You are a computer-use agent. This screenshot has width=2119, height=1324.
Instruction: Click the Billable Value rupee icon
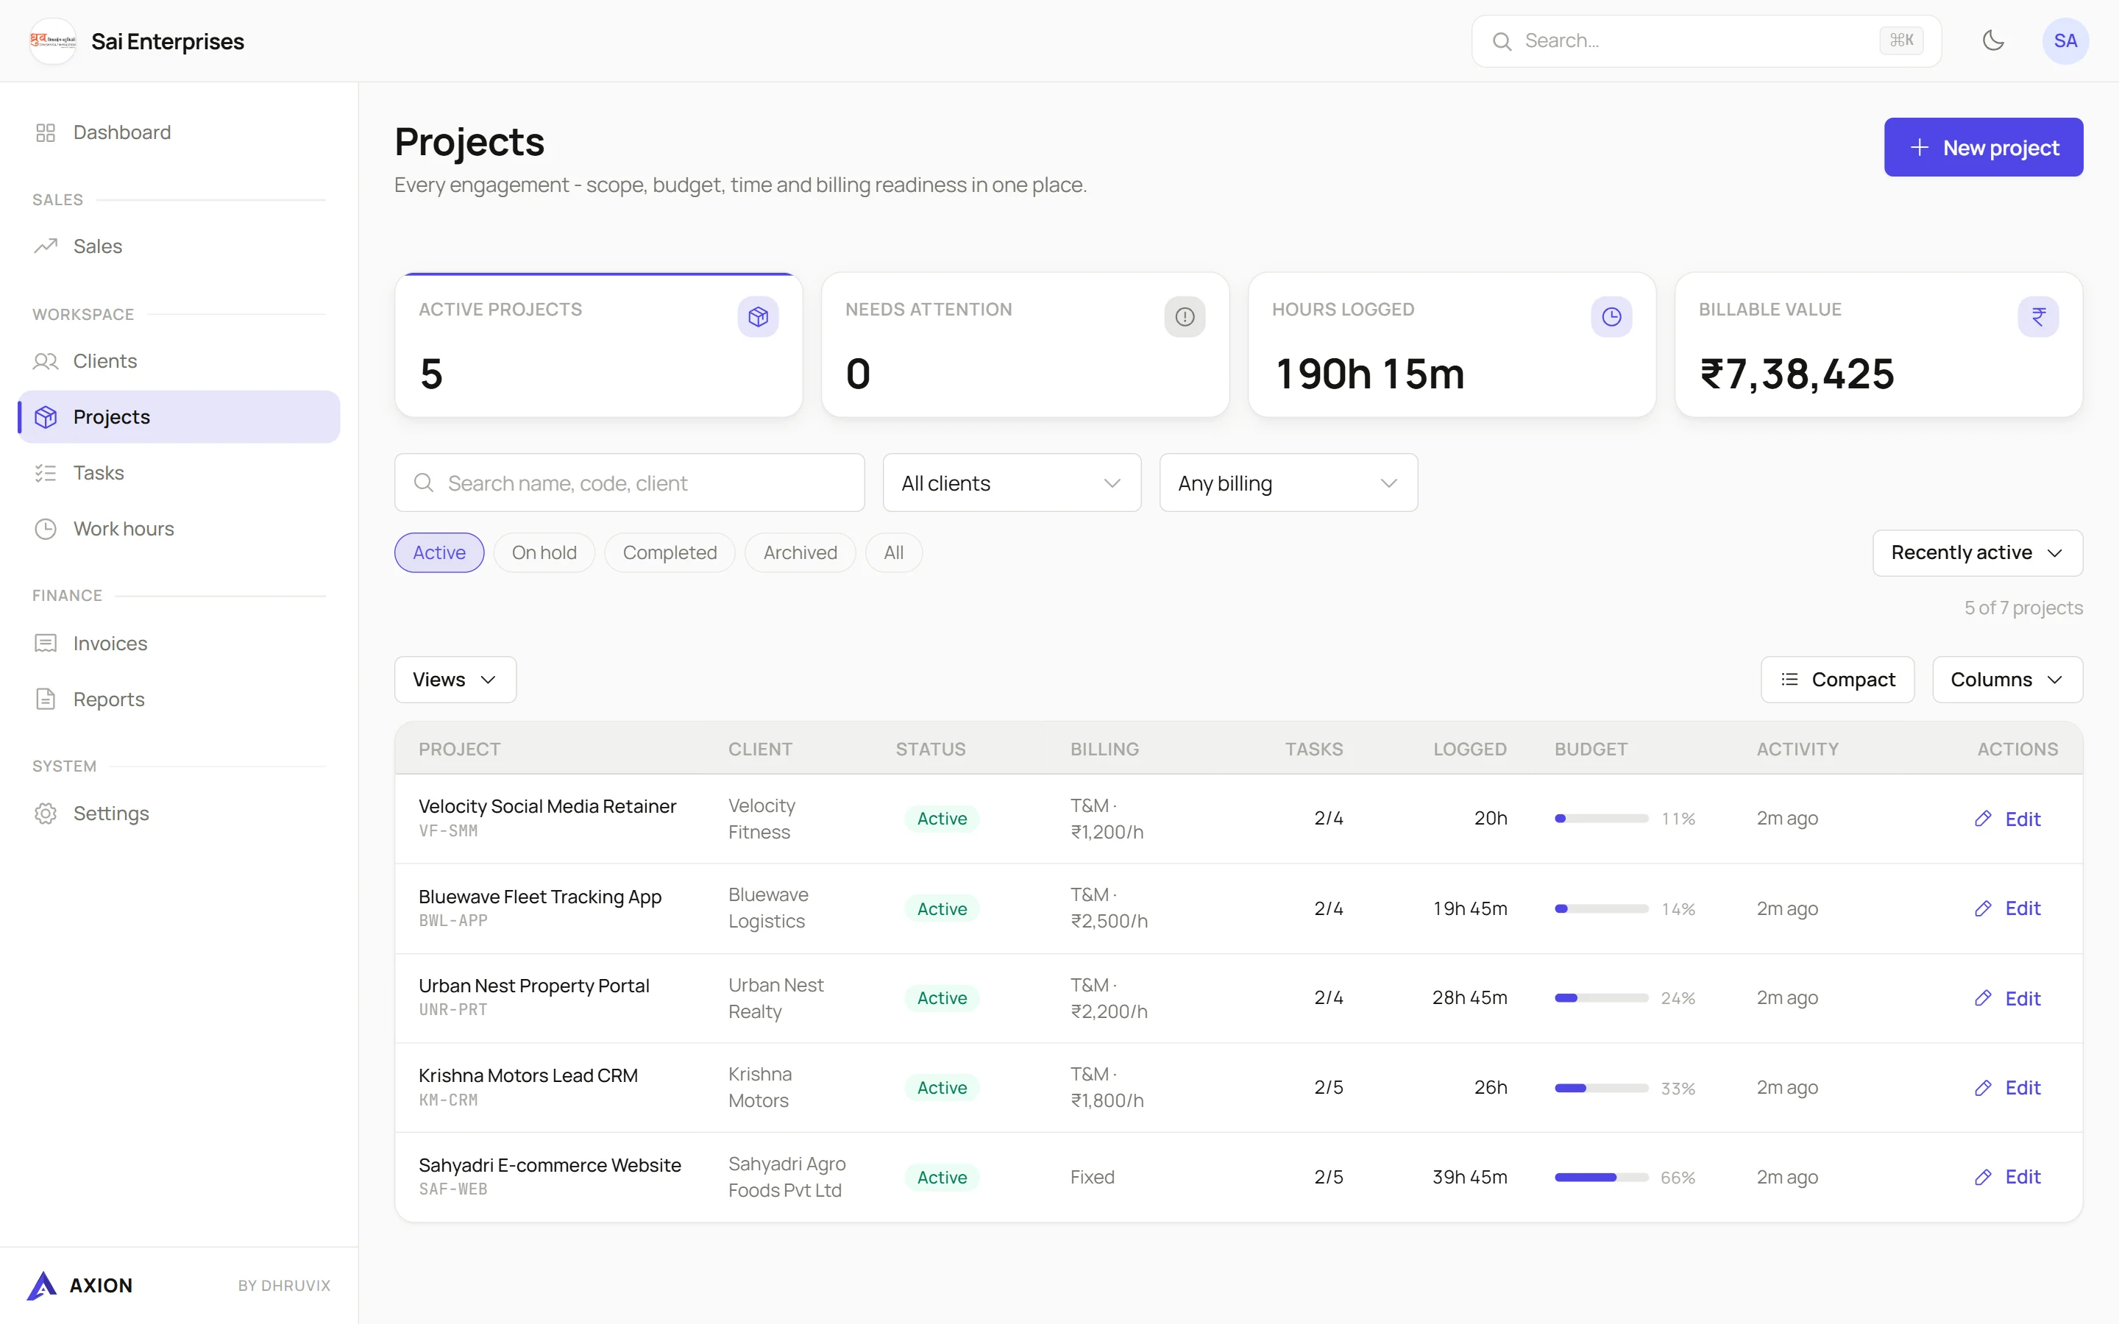[x=2037, y=316]
